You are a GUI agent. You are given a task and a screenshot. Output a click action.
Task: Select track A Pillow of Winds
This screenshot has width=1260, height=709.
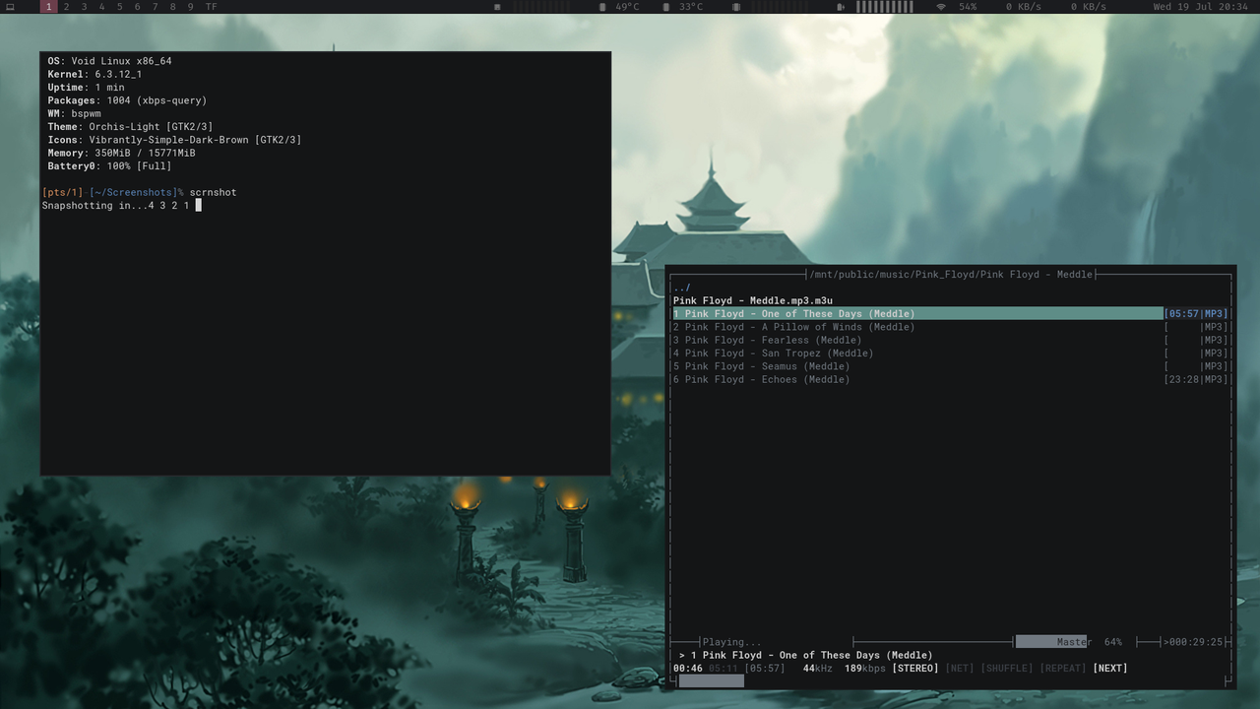(x=793, y=327)
